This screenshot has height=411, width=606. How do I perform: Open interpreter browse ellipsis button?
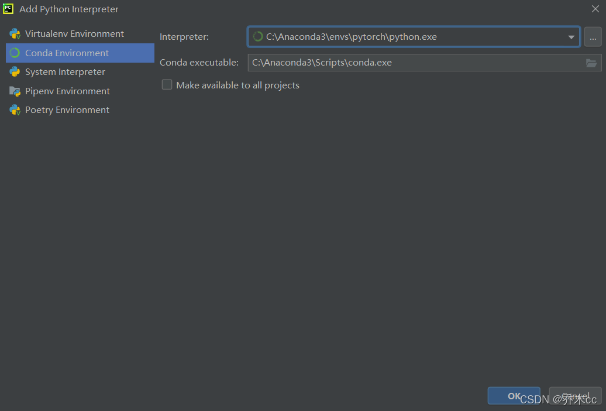point(593,37)
